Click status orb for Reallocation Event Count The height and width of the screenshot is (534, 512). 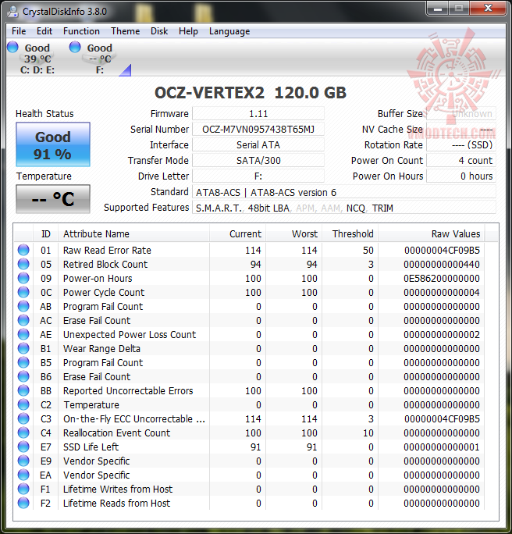click(23, 433)
